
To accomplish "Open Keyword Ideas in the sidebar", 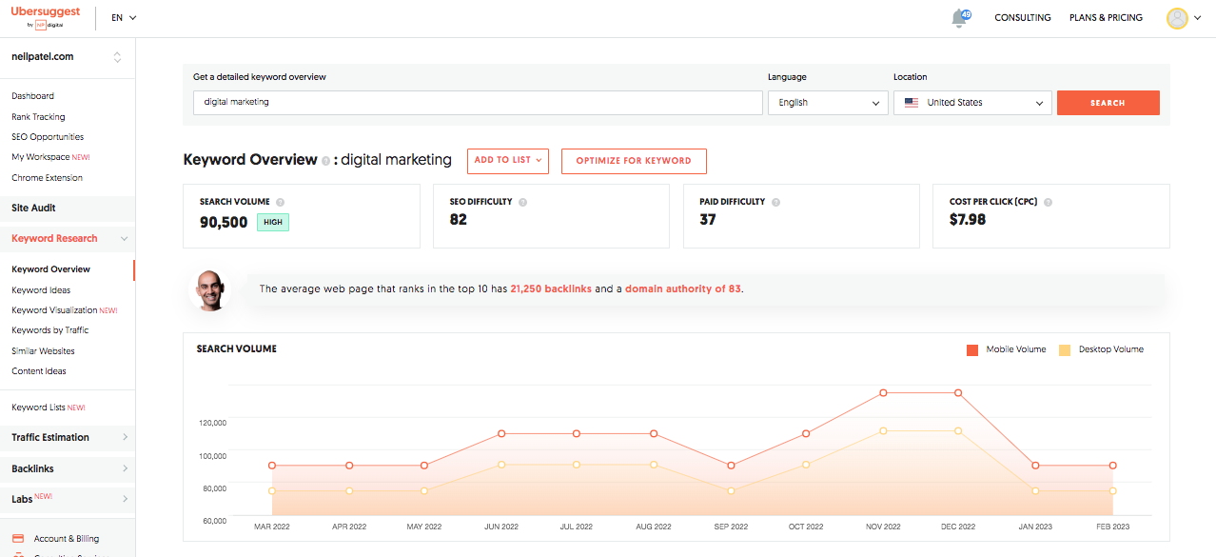I will click(41, 290).
